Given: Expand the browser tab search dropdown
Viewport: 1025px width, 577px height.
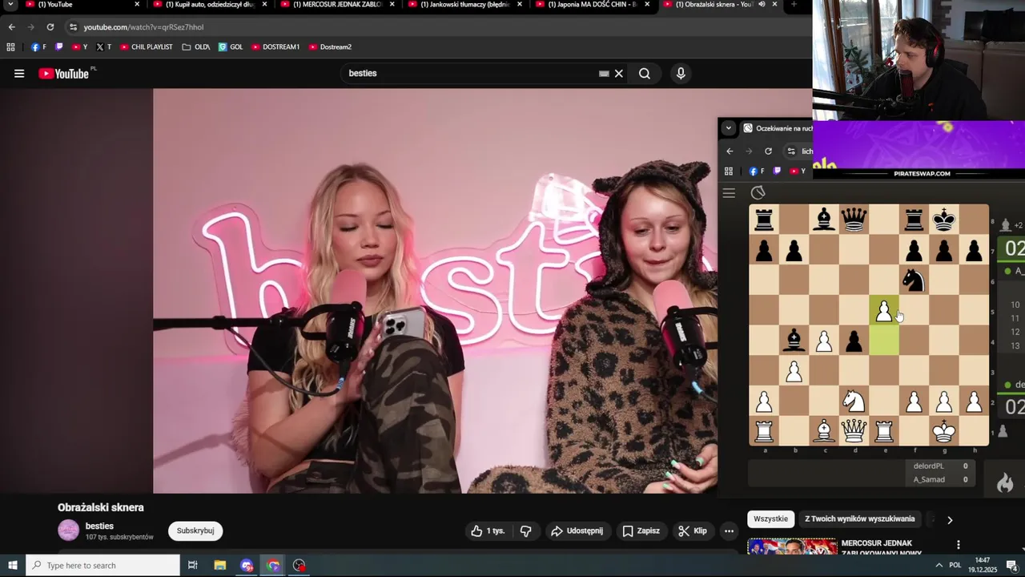Looking at the screenshot, I should click(10, 5).
